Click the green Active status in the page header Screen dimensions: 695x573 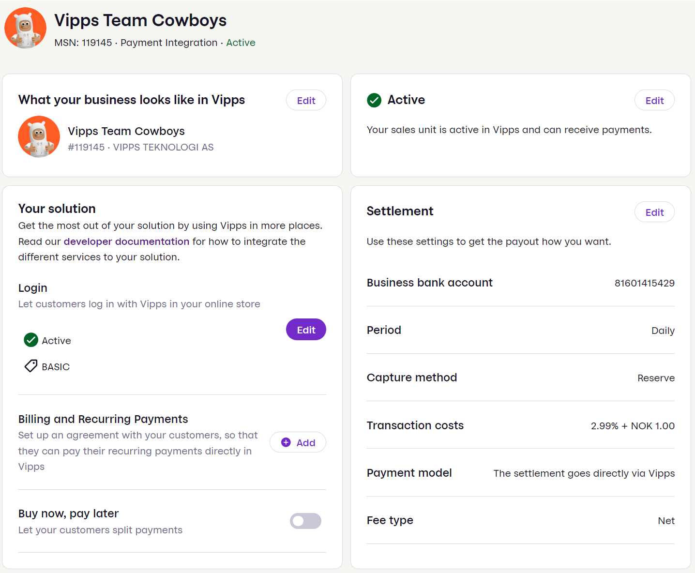point(241,43)
